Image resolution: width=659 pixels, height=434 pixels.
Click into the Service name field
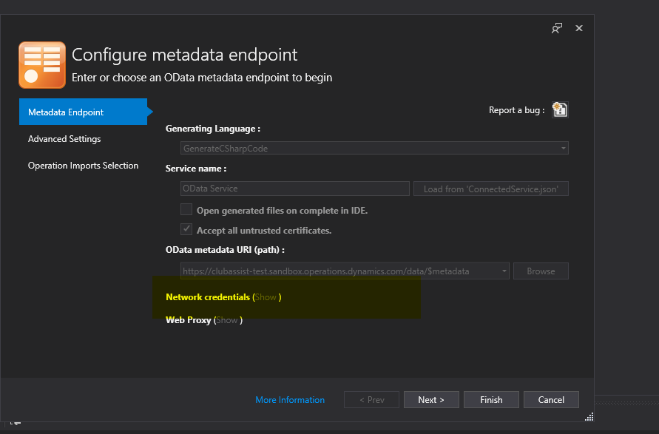click(x=295, y=189)
